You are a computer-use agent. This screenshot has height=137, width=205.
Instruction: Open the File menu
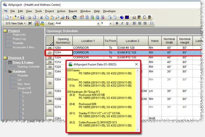tap(13, 11)
